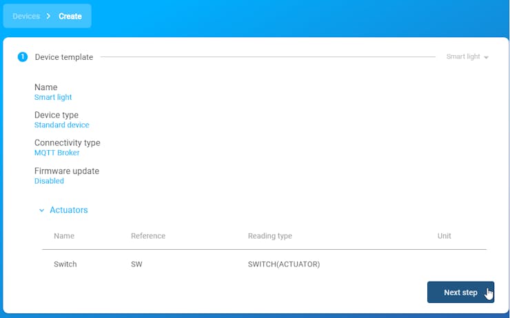Screen dimensions: 510x318
Task: Click the Reading type column header
Action: coord(269,236)
